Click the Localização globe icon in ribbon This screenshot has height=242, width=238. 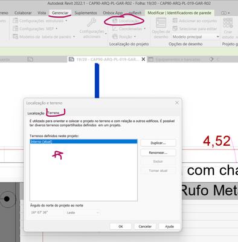[115, 21]
